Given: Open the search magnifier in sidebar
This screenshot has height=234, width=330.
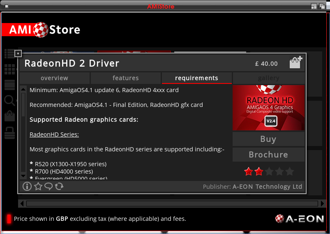Looking at the screenshot, I should (x=9, y=100).
